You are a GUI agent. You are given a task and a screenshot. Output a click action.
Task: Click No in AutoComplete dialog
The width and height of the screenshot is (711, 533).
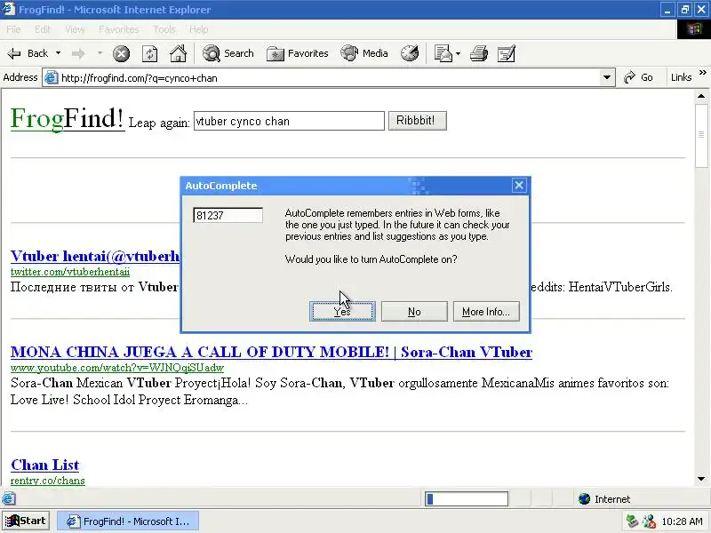414,312
